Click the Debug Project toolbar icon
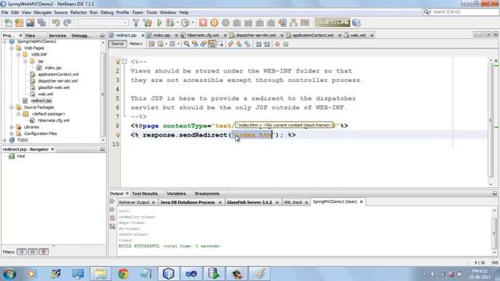 coord(170,23)
